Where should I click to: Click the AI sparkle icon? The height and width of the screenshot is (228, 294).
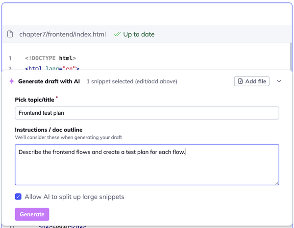tap(11, 81)
